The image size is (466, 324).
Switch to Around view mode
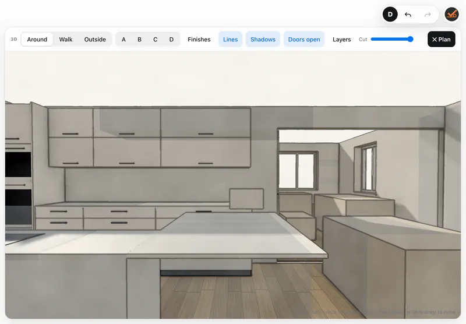(x=37, y=39)
